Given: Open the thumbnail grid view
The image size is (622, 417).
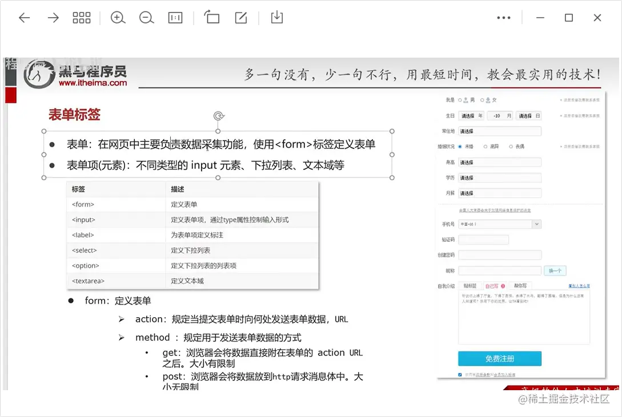Looking at the screenshot, I should tap(82, 18).
